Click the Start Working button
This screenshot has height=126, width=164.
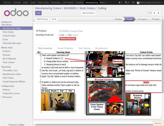click(x=42, y=19)
